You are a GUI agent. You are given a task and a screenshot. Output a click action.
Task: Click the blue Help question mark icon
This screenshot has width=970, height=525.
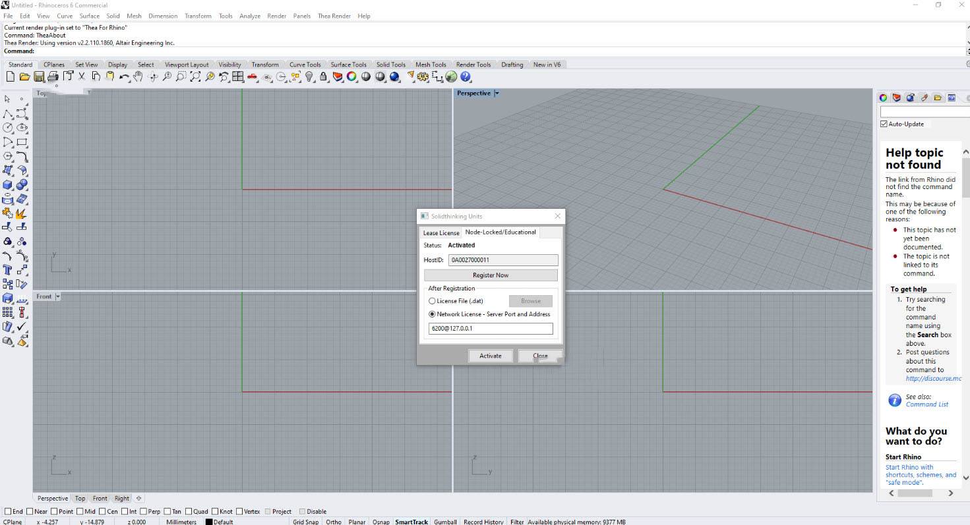point(466,77)
